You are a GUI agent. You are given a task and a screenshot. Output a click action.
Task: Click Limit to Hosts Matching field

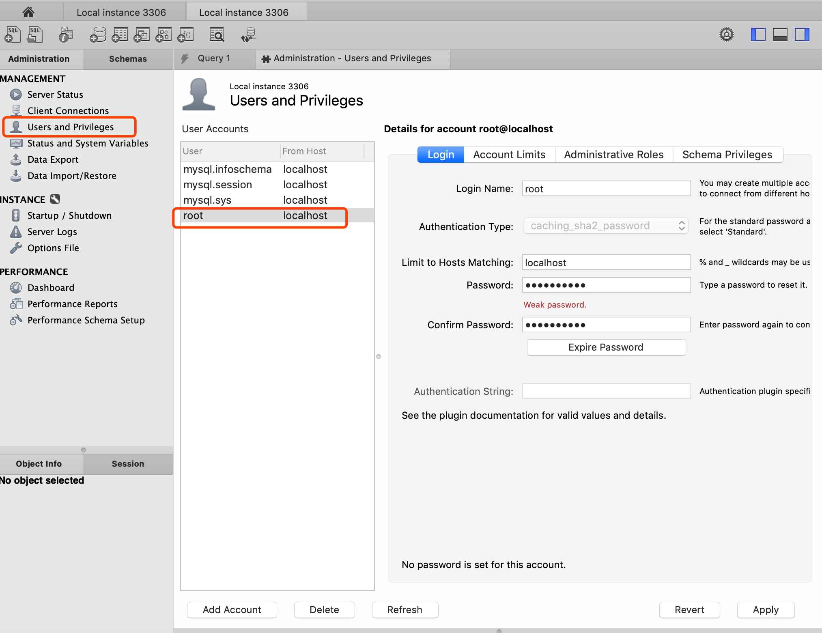point(606,263)
